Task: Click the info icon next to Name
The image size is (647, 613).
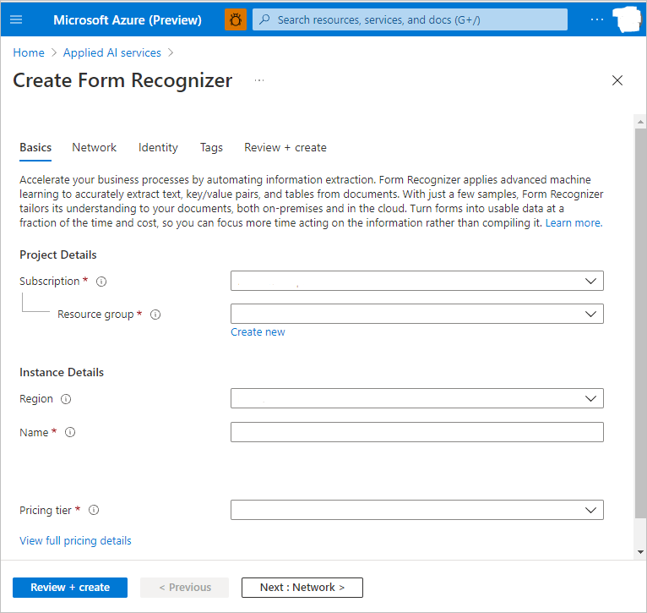Action: coord(70,432)
